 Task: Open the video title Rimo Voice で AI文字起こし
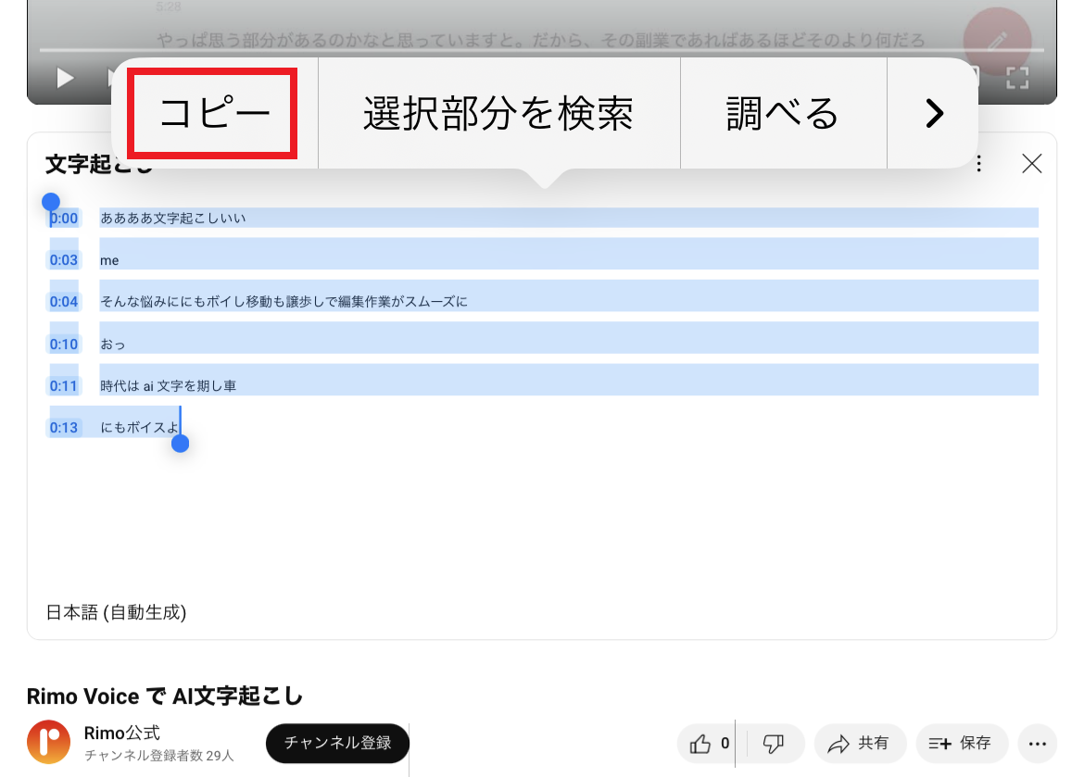162,696
